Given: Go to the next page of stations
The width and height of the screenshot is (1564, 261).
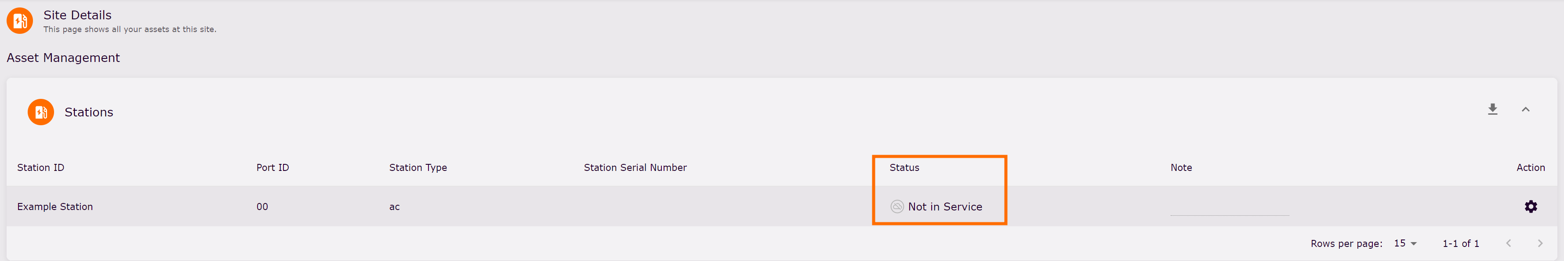Looking at the screenshot, I should pos(1540,243).
